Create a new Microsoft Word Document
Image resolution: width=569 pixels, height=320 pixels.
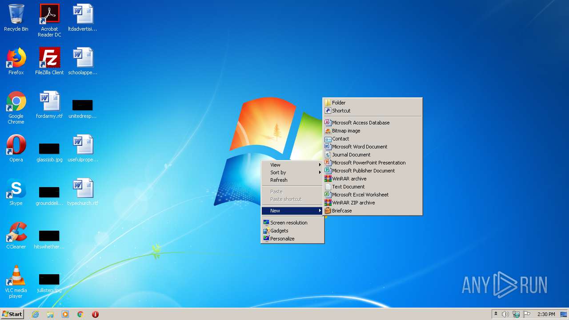[373, 147]
